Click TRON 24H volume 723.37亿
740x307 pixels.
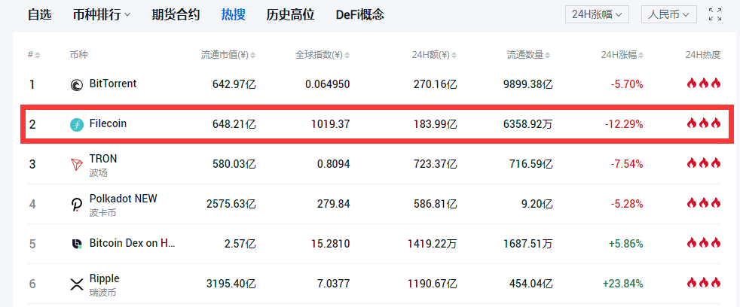pyautogui.click(x=436, y=165)
